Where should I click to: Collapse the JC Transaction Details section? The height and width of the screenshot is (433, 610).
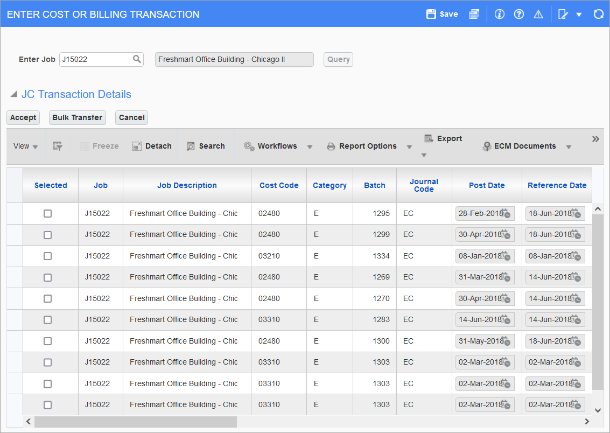pyautogui.click(x=14, y=93)
